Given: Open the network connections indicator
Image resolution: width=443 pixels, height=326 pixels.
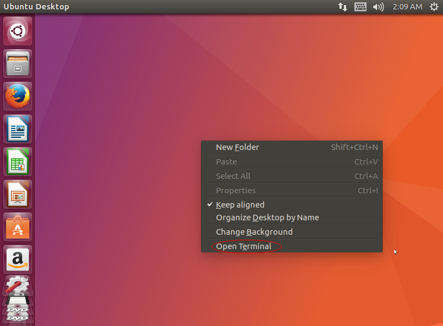Looking at the screenshot, I should pos(343,7).
